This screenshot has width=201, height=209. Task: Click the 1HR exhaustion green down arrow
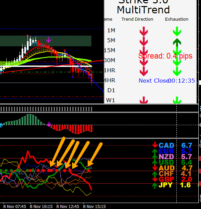177,71
